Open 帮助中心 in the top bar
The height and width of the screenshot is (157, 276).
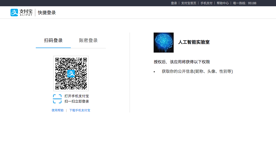(223, 3)
